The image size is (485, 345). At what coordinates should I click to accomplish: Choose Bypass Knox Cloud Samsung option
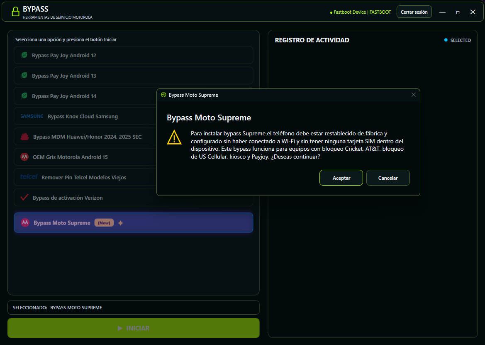click(85, 116)
